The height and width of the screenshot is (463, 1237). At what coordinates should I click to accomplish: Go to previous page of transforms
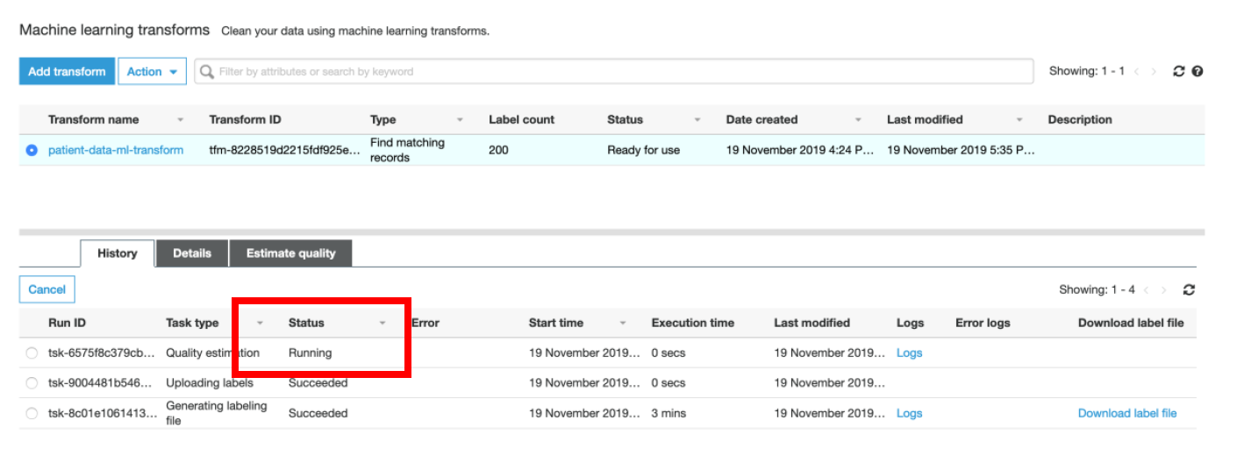1137,72
